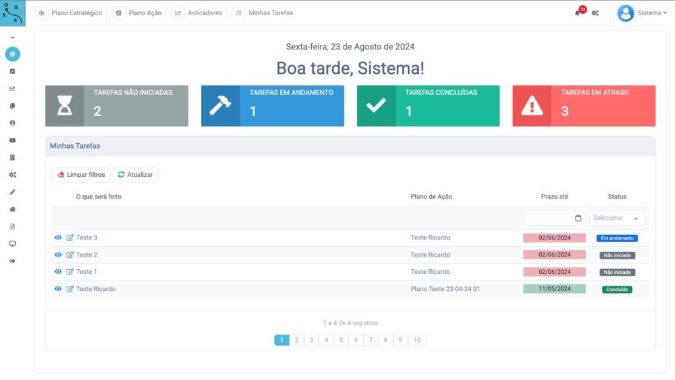
Task: Click the home icon in left sidebar
Action: point(13,209)
